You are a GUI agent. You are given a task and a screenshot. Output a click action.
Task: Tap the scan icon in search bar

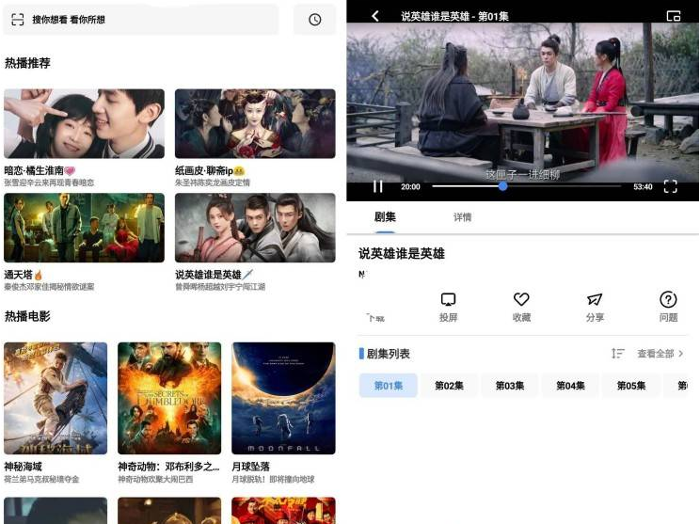(17, 20)
